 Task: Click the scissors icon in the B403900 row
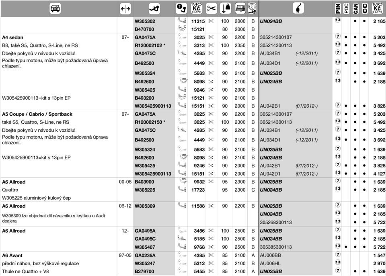(211, 182)
